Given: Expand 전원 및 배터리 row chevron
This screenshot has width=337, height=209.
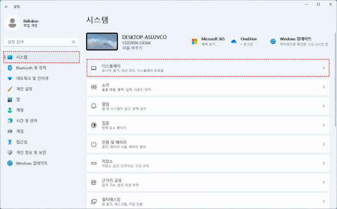Looking at the screenshot, I should (x=324, y=144).
